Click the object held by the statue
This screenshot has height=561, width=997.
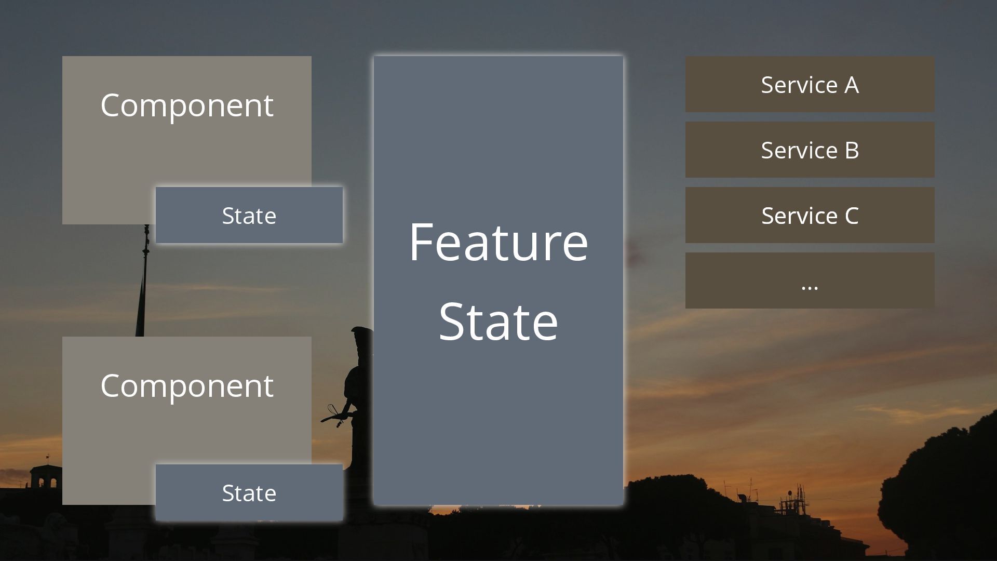(333, 415)
